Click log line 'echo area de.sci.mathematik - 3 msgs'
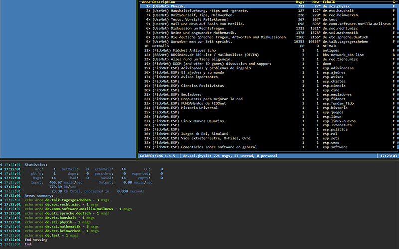This screenshot has height=249, width=399. coord(62,227)
